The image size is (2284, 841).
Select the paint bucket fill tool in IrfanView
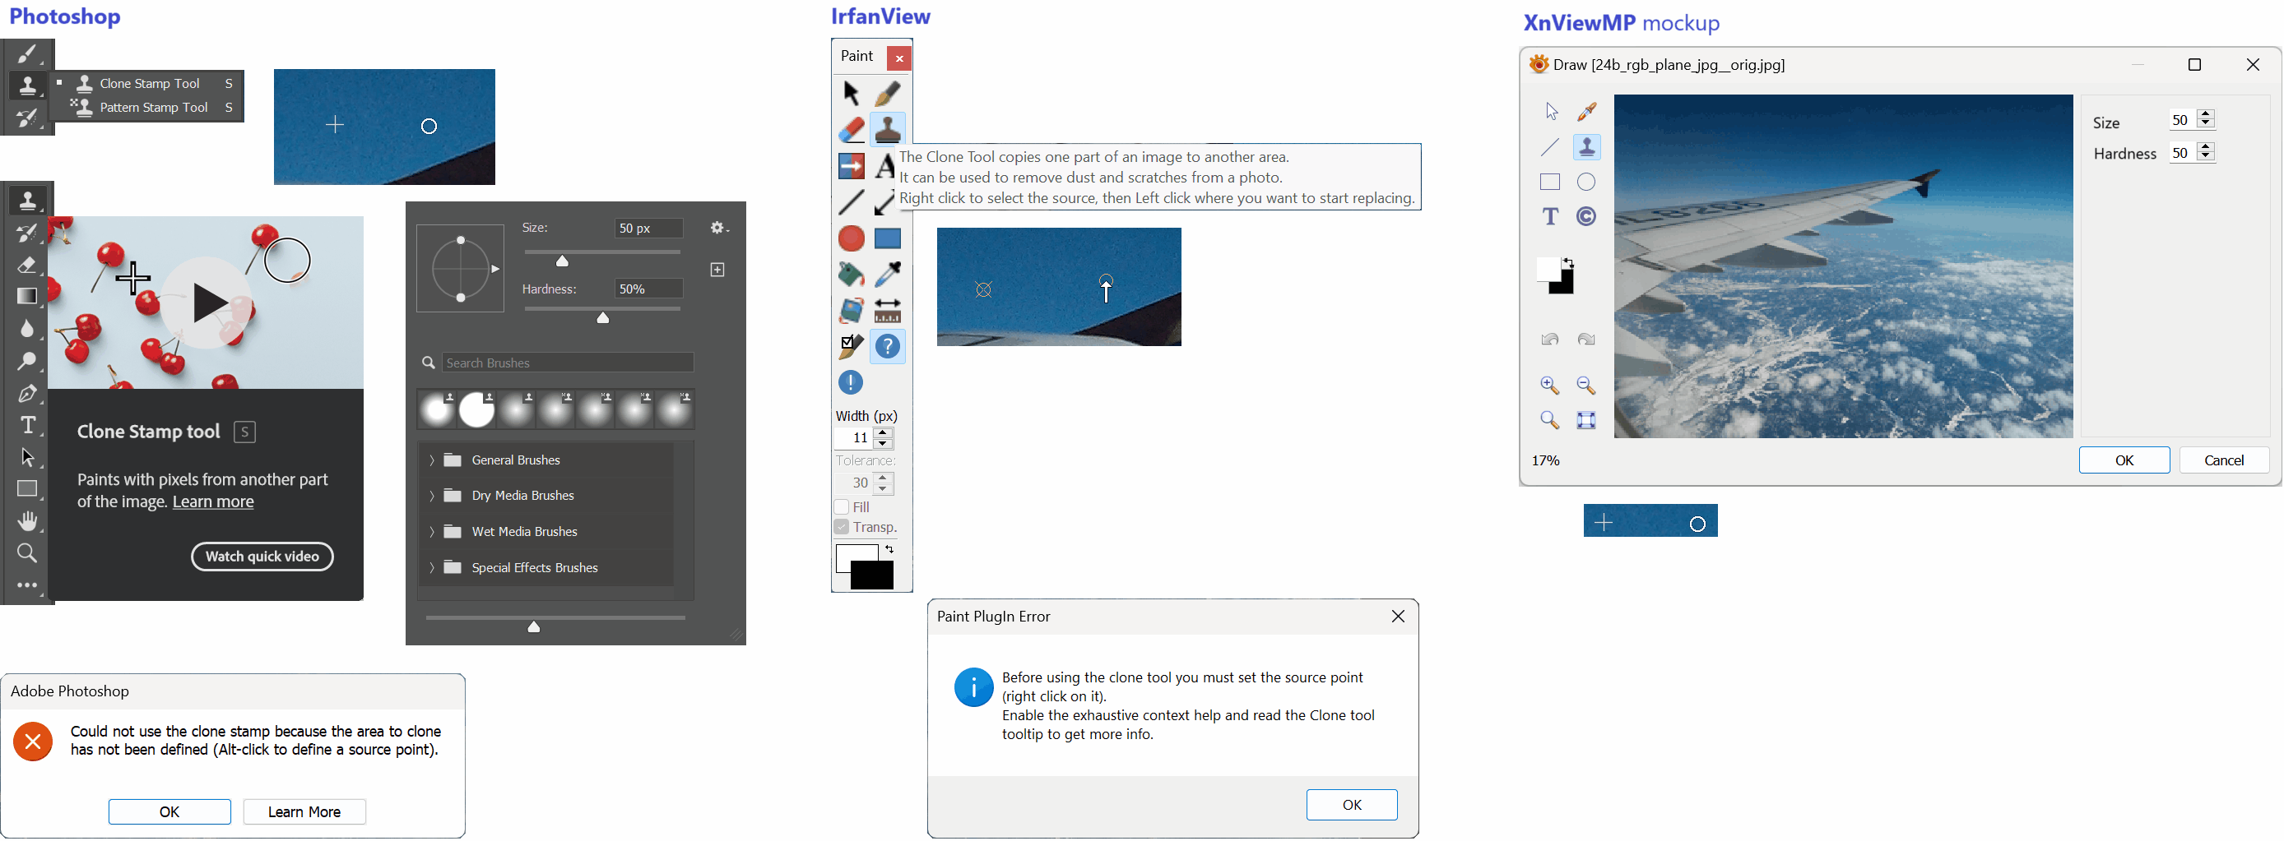(852, 275)
